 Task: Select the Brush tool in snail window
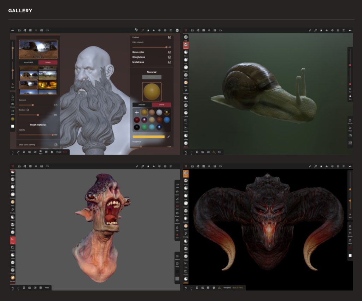pyautogui.click(x=186, y=46)
